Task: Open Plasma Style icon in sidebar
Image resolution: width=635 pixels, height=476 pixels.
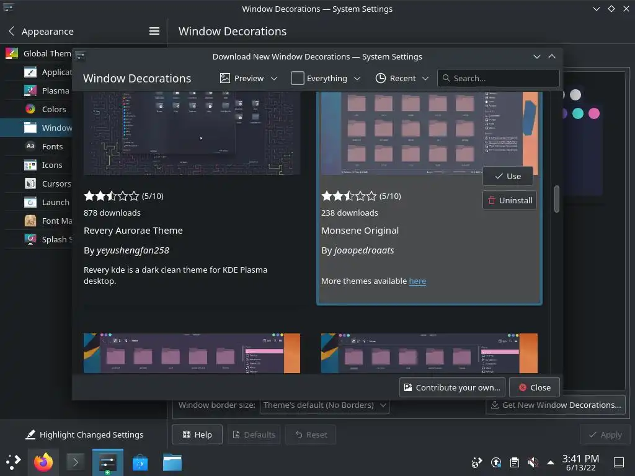Action: 30,90
